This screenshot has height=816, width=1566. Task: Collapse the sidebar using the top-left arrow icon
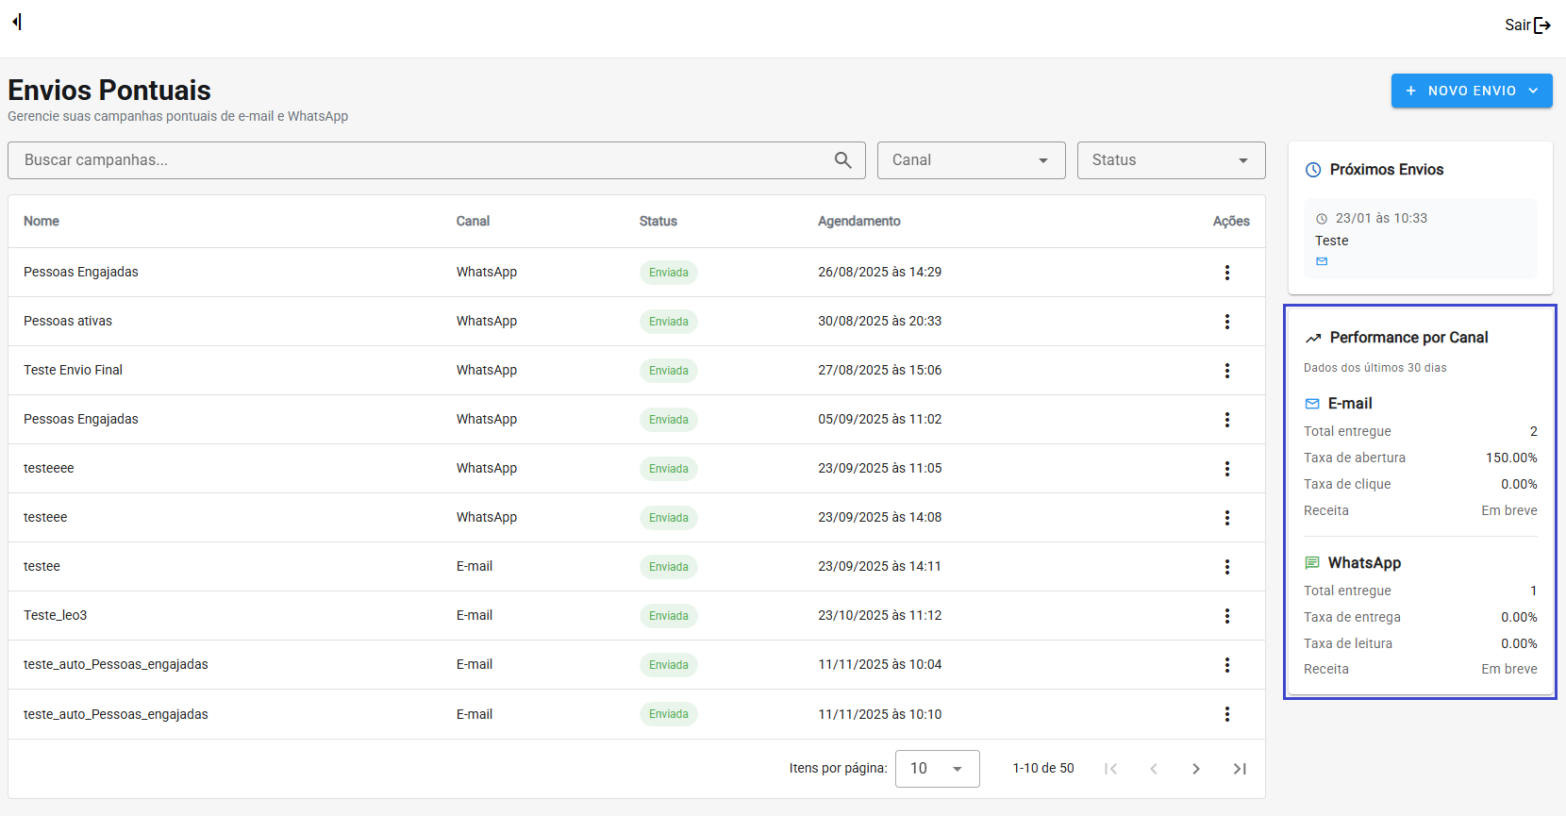(17, 22)
